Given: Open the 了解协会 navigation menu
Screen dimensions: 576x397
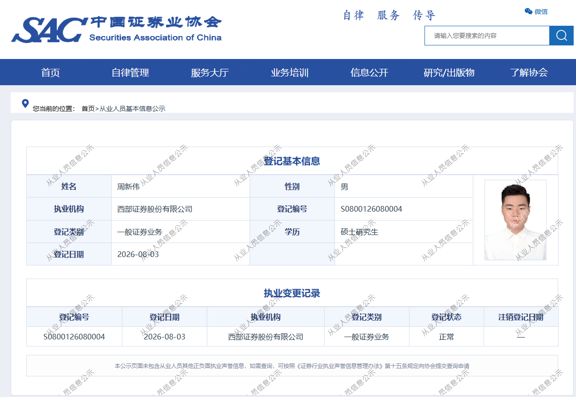Looking at the screenshot, I should click(x=529, y=73).
